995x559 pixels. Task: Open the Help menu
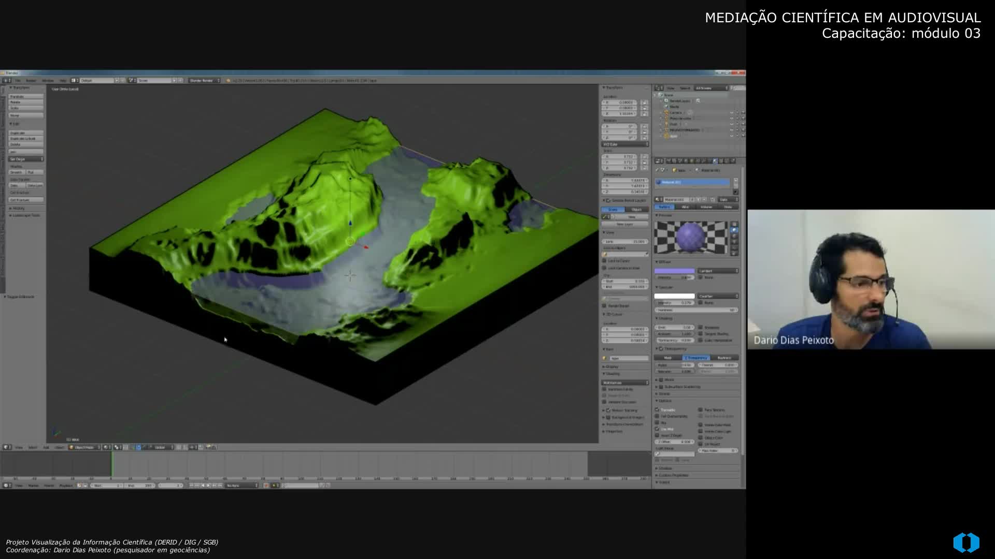tap(63, 80)
